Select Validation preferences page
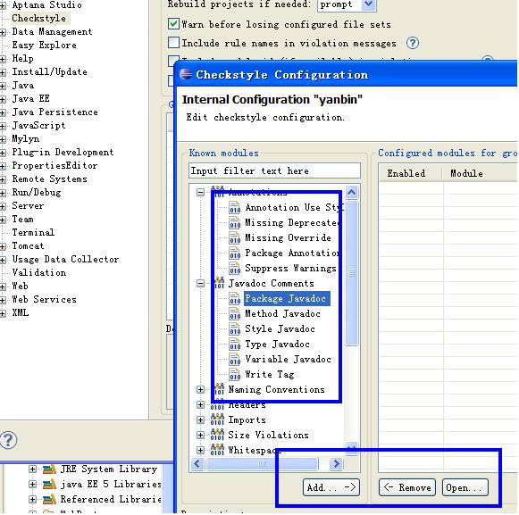The height and width of the screenshot is (515, 519). 39,273
